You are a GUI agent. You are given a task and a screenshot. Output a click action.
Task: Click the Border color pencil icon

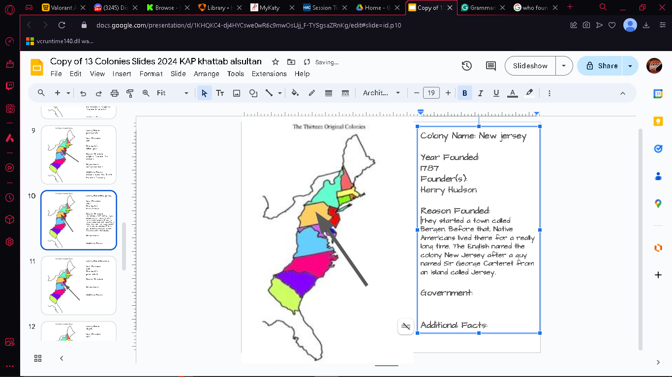(x=312, y=93)
